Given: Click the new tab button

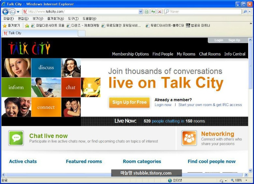Looking at the screenshot, I should 82,33.
